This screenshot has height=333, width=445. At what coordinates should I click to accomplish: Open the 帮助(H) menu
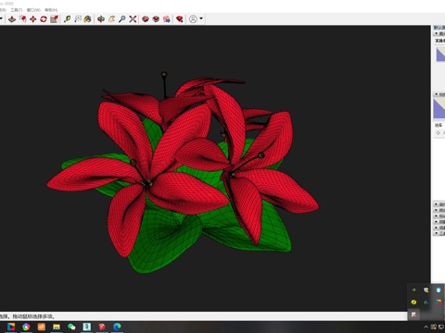click(x=51, y=10)
